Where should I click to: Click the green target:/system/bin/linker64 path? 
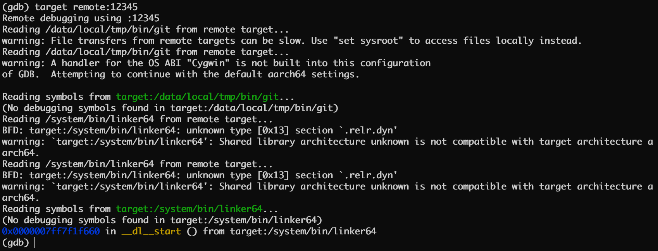coord(189,209)
